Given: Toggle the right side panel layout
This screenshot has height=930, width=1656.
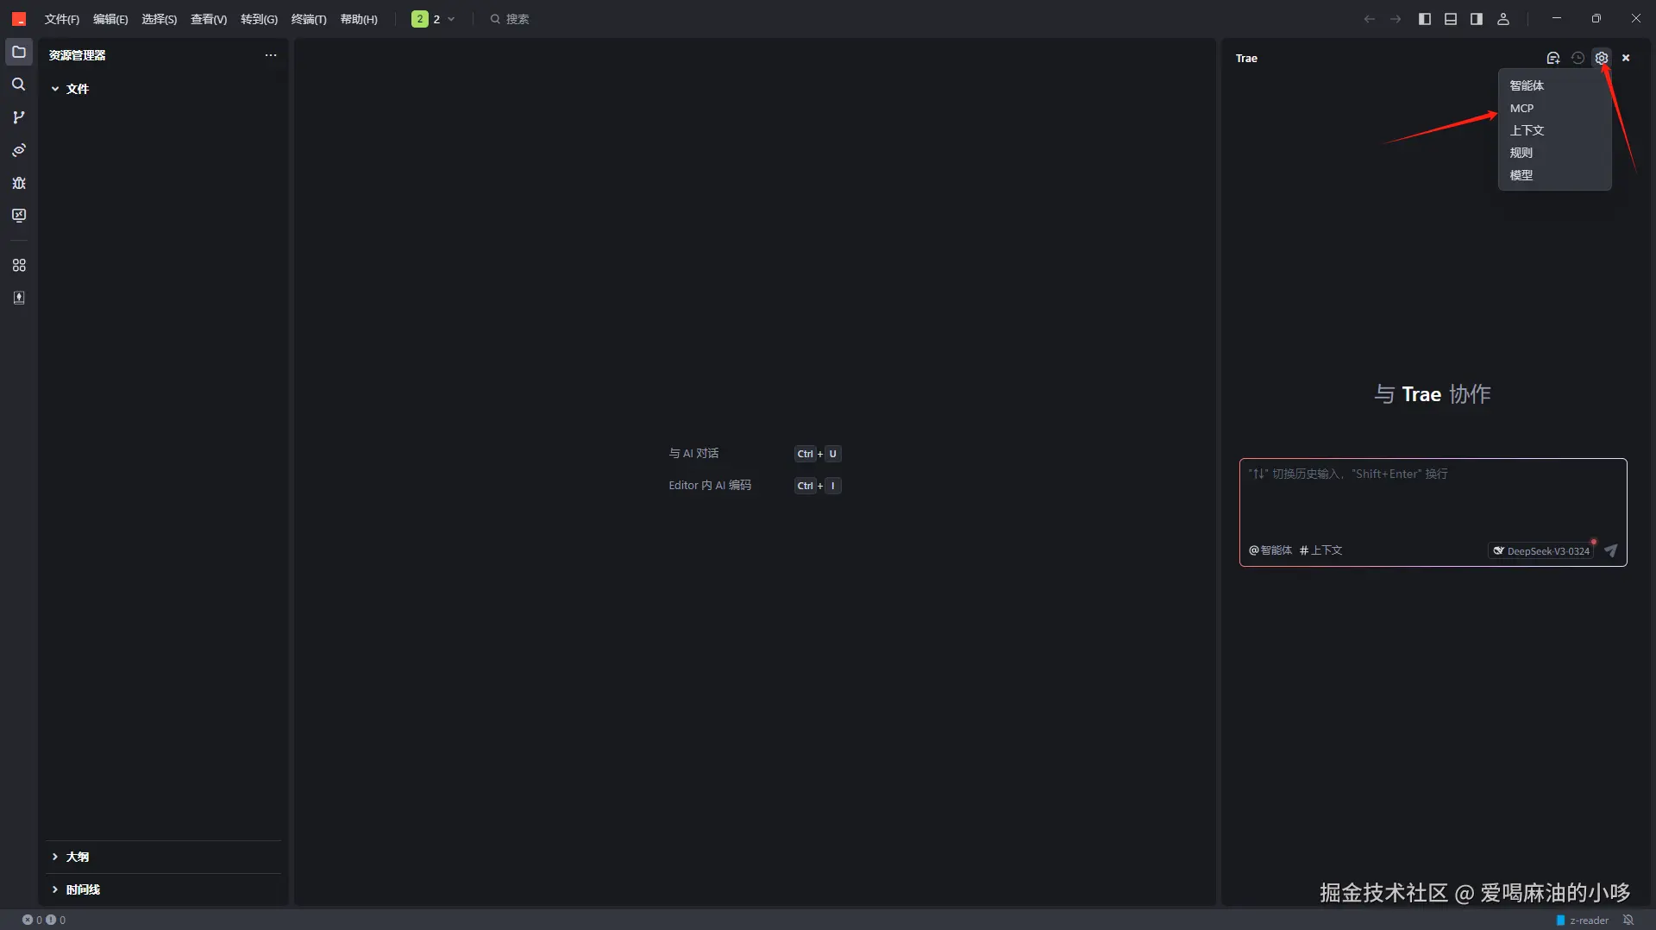Looking at the screenshot, I should click(1477, 19).
